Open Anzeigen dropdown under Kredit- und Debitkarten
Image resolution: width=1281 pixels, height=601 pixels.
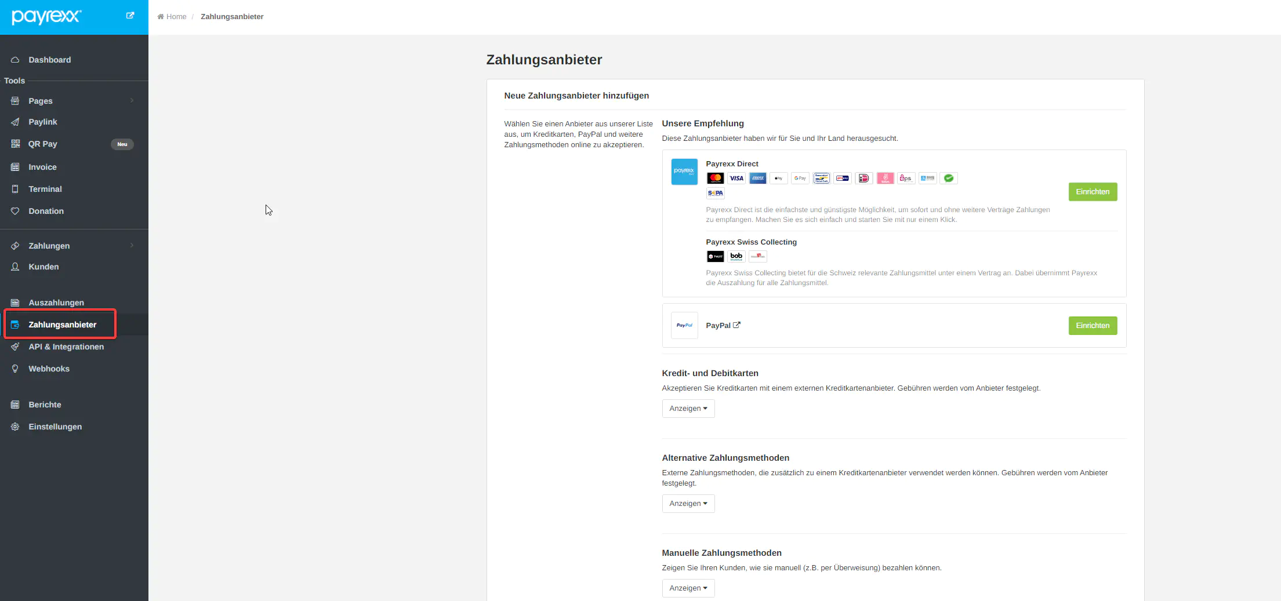(688, 409)
